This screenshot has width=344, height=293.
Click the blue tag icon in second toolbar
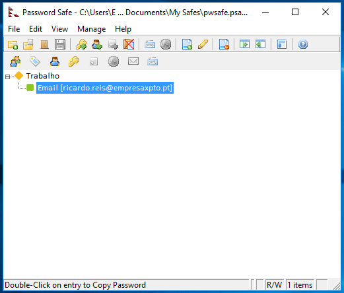(x=35, y=61)
